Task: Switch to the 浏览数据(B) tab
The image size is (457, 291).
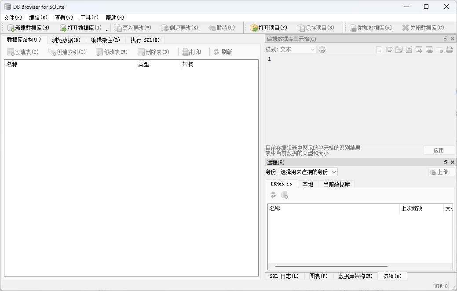Action: click(x=66, y=40)
